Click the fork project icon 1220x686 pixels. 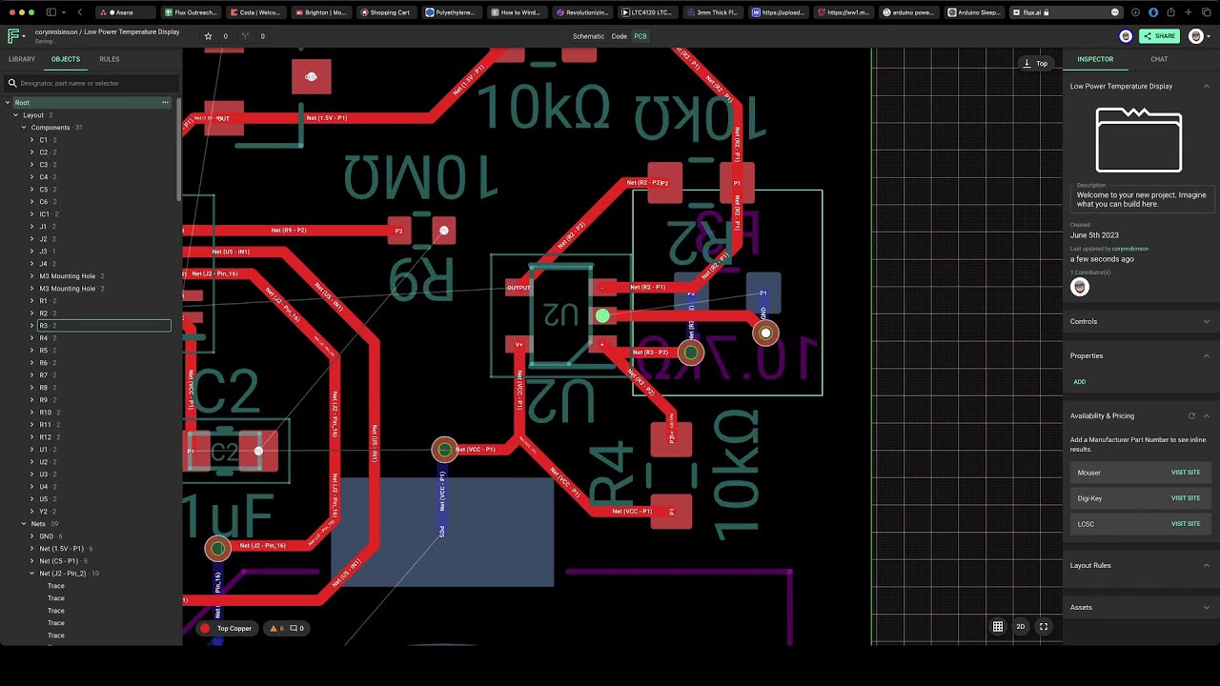point(246,36)
